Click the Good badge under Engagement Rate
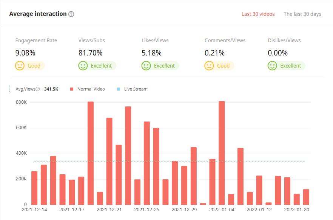 (34, 66)
